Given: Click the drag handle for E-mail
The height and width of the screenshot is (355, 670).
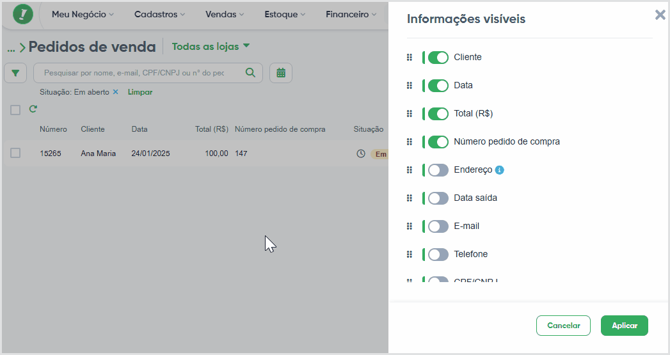Looking at the screenshot, I should [x=410, y=226].
